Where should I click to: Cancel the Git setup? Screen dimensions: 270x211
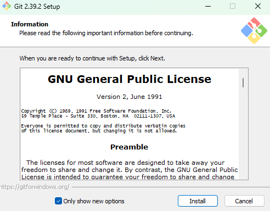point(244,201)
